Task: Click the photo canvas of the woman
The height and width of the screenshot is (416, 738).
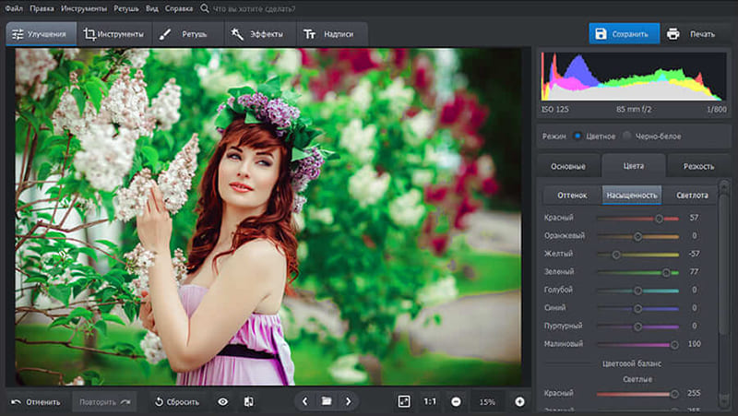Action: 268,217
